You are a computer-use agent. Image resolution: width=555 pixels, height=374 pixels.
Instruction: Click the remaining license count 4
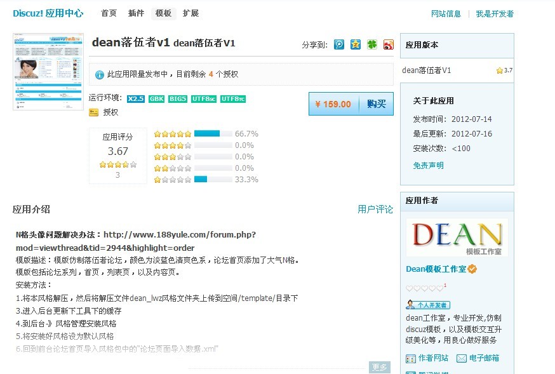coord(211,74)
